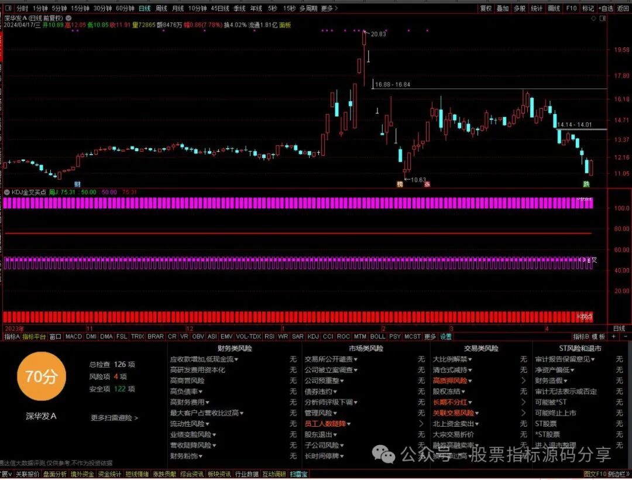Expand the 大比例解禁 item
Viewport: 632px width, 480px height.
(452, 359)
